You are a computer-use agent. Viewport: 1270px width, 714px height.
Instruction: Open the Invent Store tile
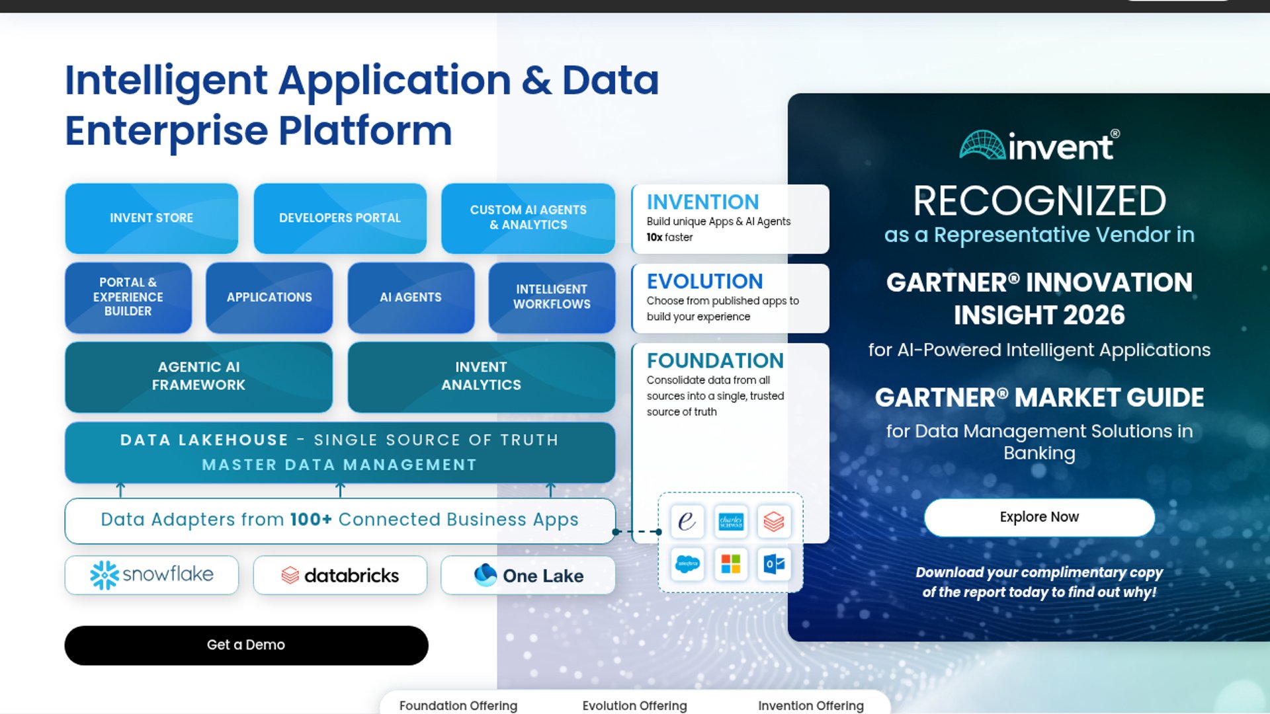(x=151, y=218)
